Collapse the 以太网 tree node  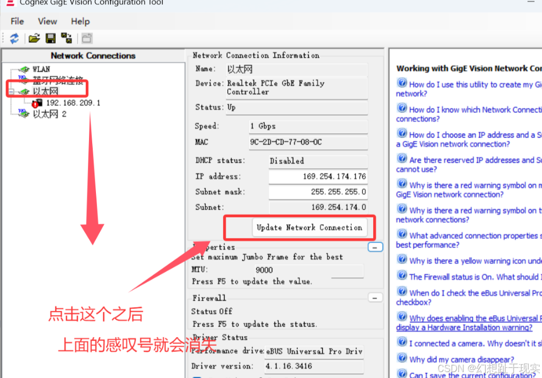click(x=11, y=92)
